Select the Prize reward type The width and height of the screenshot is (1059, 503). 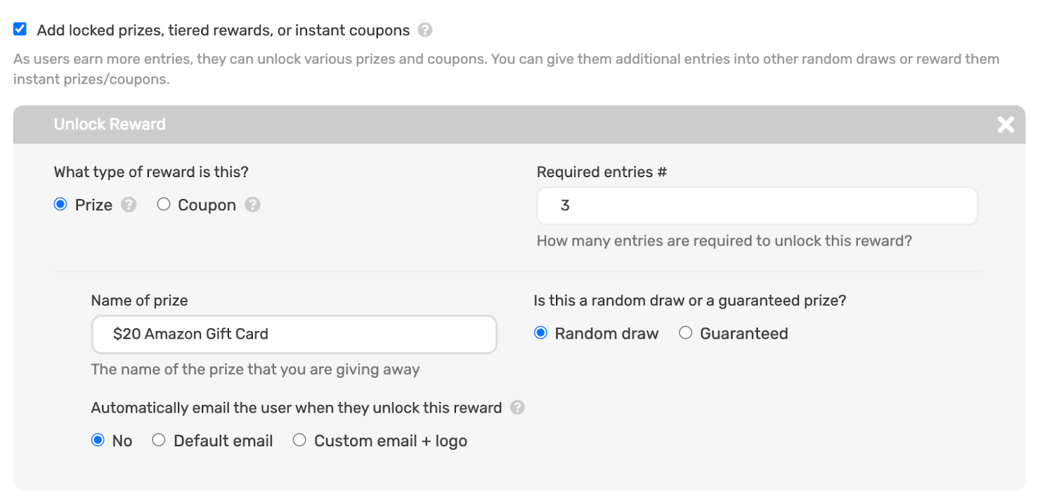60,204
